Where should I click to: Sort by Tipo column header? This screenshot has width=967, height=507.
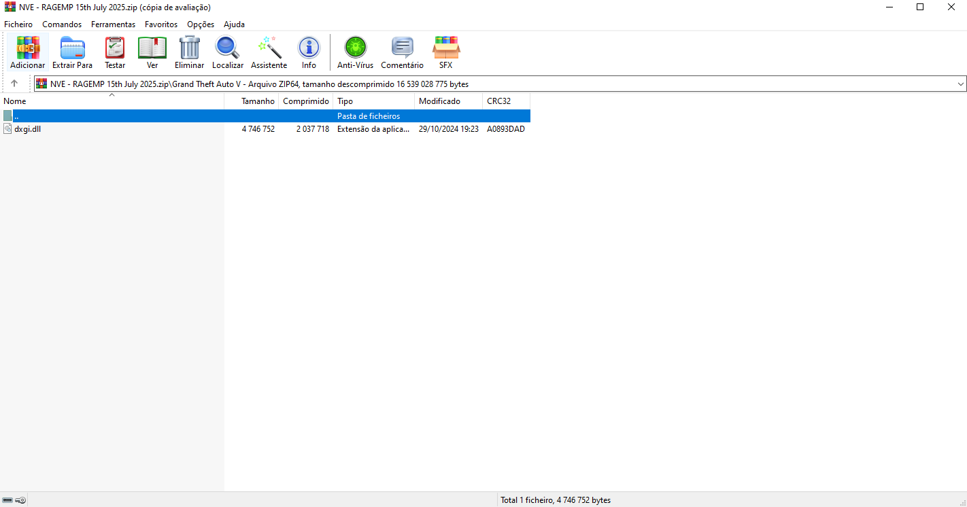(374, 101)
